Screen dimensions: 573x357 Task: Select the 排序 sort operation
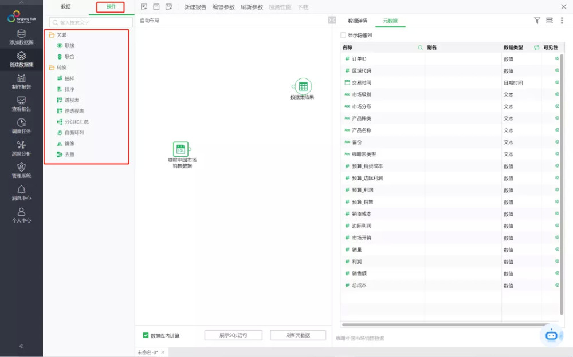click(x=66, y=89)
